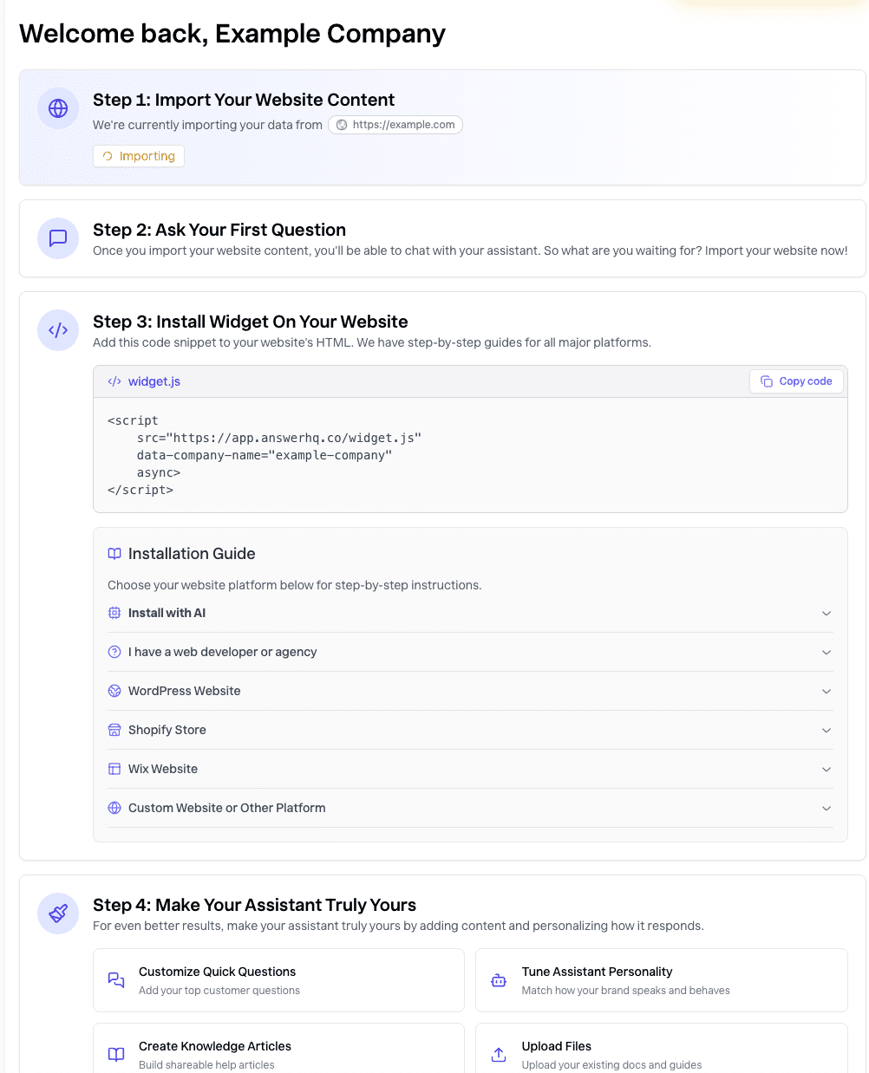
Task: Click the Upload Files arrow icon
Action: [x=499, y=1055]
